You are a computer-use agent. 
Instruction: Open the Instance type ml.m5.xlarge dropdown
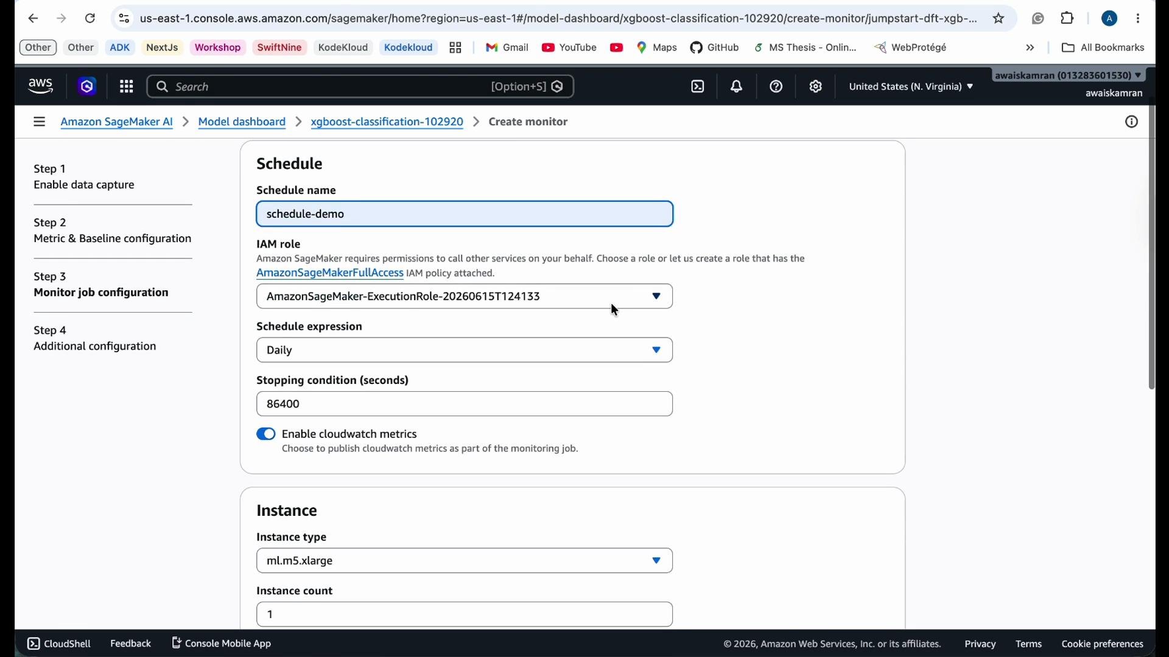[x=465, y=561]
